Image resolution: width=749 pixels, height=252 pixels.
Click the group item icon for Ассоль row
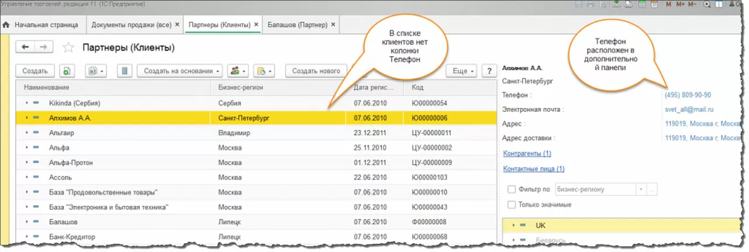(x=36, y=177)
